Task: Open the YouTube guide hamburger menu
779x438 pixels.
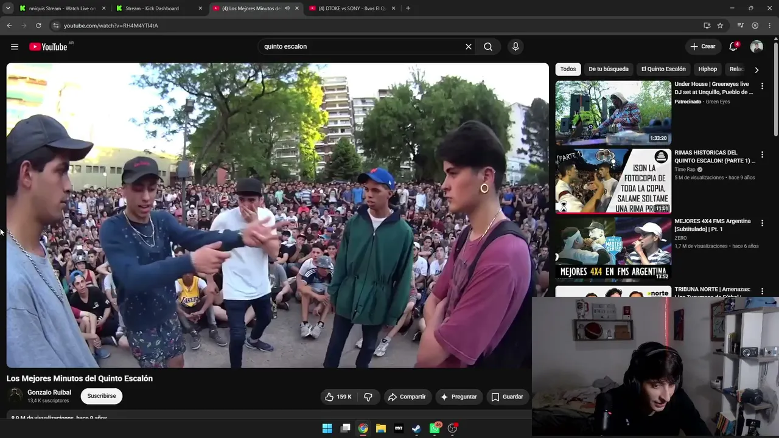Action: tap(15, 47)
